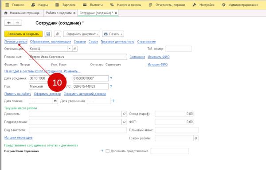Click the help question mark beside СНИЛС

[111, 86]
